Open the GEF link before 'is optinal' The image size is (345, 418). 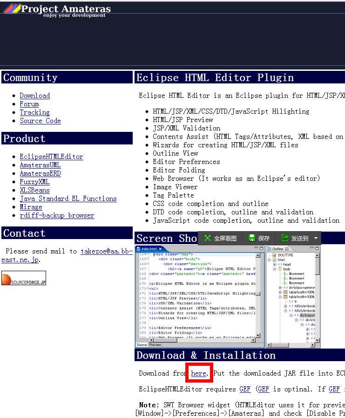264,389
